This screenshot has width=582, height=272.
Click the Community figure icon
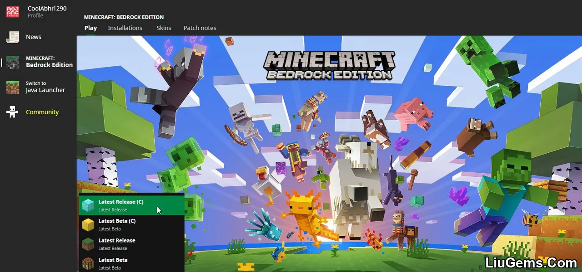pyautogui.click(x=12, y=112)
